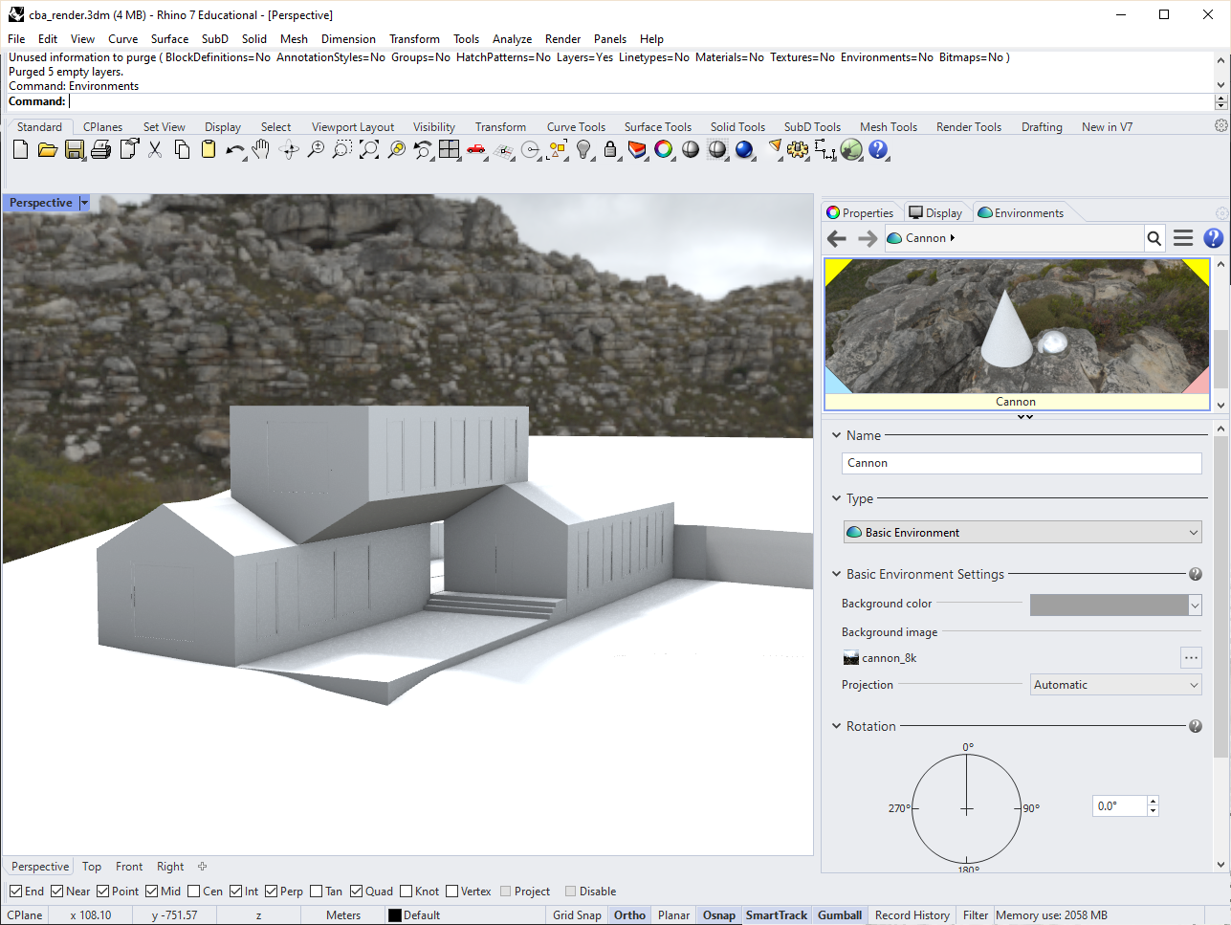Click the Lock padlock icon
The width and height of the screenshot is (1231, 925).
(x=610, y=149)
